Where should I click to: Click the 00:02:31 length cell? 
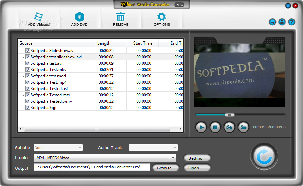point(106,70)
